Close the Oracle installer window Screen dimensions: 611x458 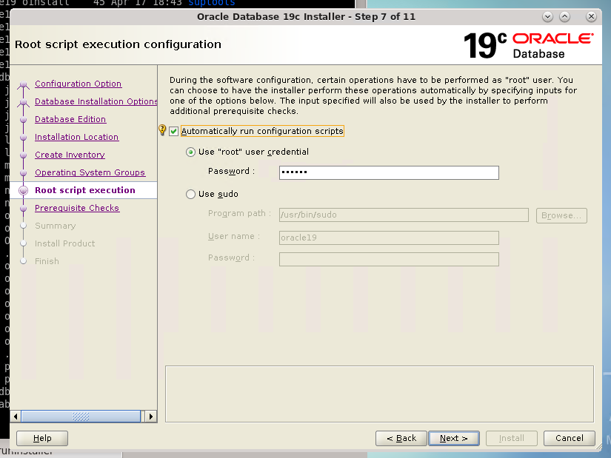pos(591,17)
